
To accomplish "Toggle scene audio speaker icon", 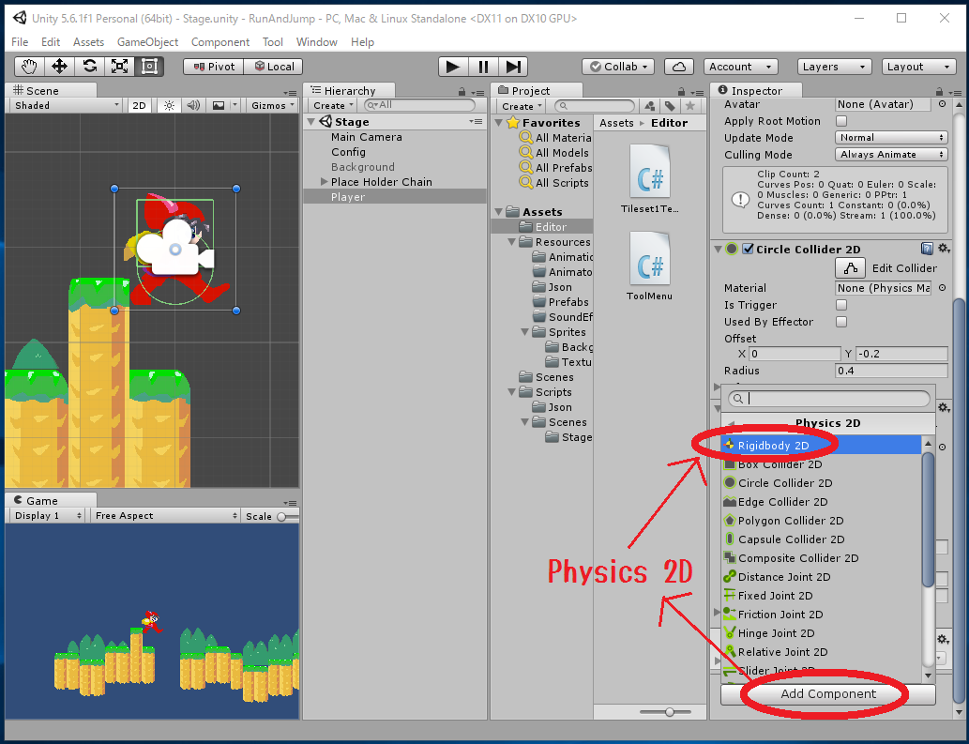I will tap(193, 105).
